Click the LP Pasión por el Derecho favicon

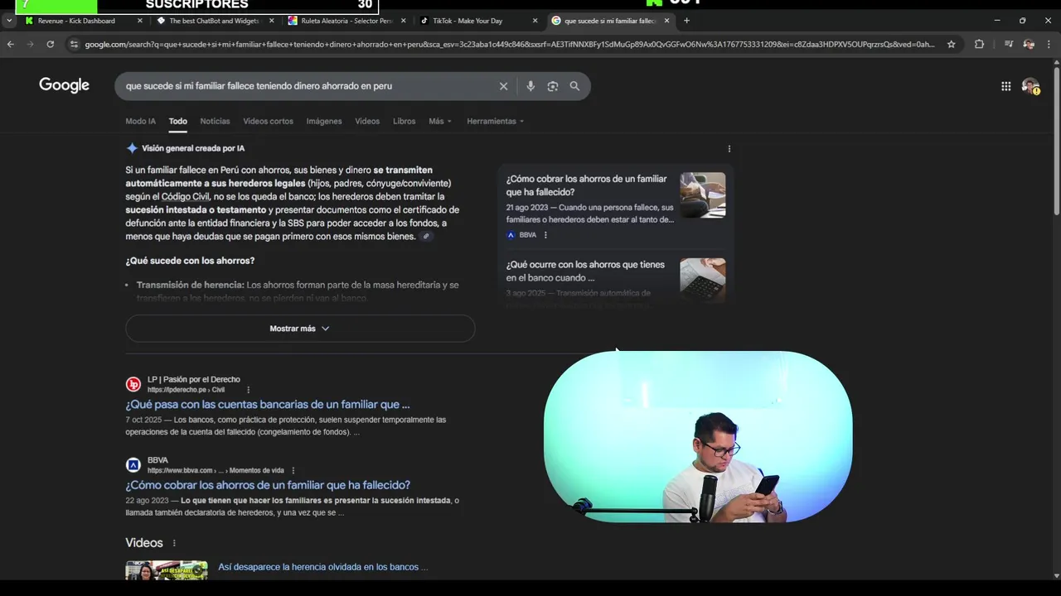coord(133,384)
